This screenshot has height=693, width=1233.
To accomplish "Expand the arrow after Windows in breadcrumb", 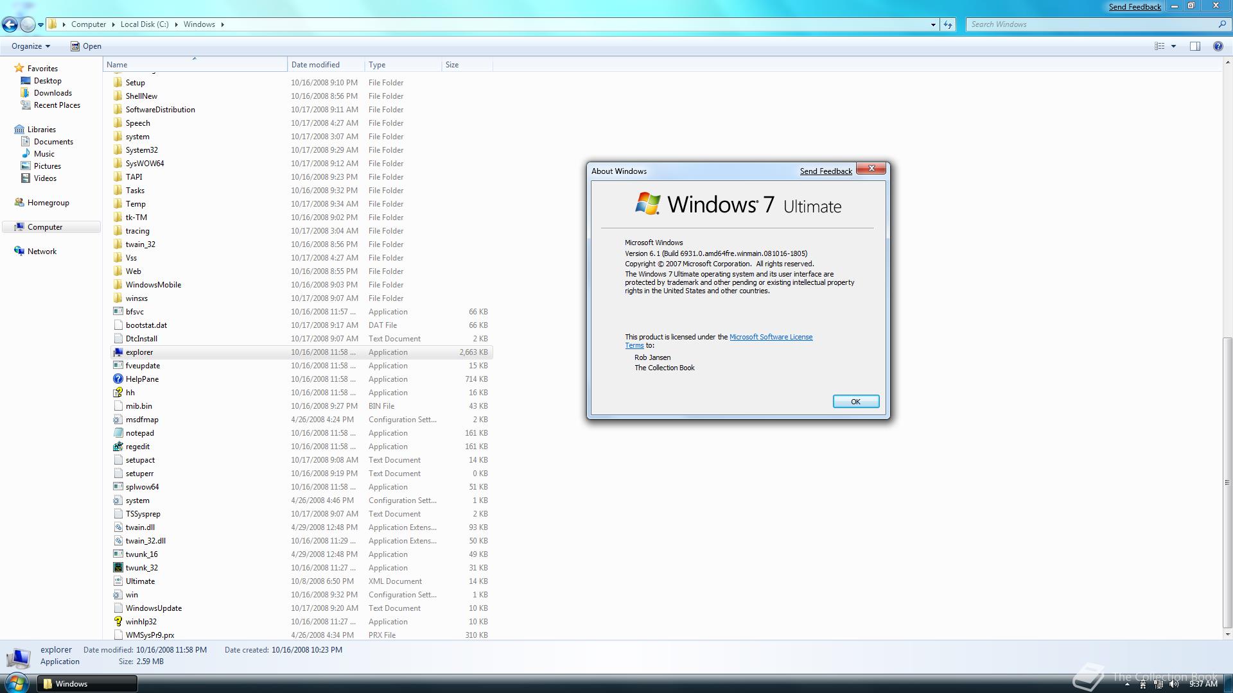I will point(223,24).
